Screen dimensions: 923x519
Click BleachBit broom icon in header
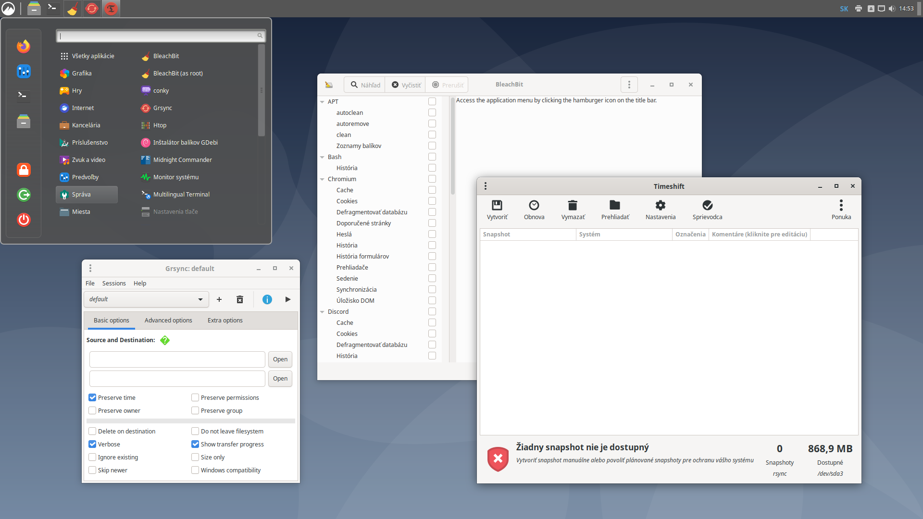[x=329, y=85]
